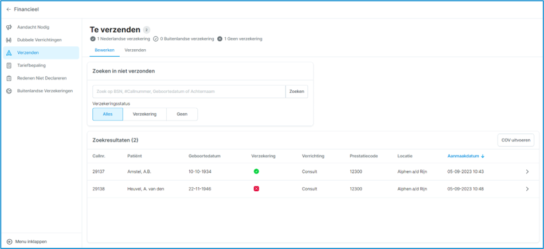This screenshot has height=249, width=544.
Task: Select the Verzenden warning triangle icon
Action: pos(9,53)
